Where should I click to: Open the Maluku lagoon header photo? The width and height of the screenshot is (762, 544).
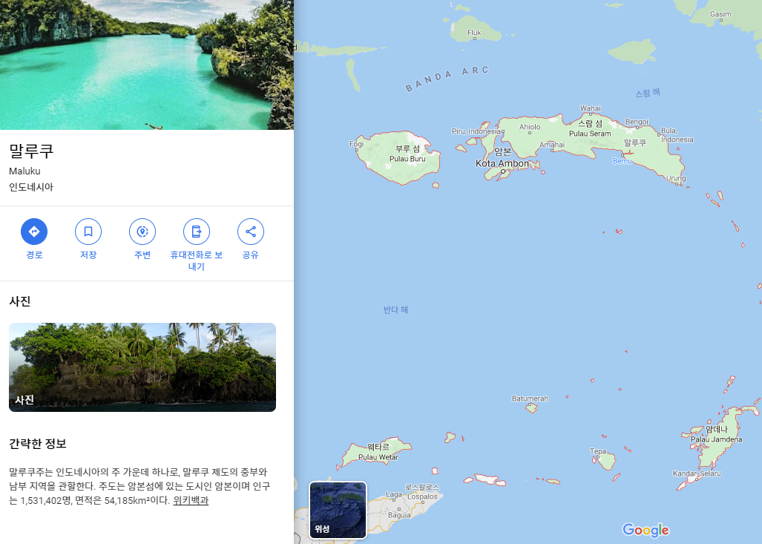point(147,65)
